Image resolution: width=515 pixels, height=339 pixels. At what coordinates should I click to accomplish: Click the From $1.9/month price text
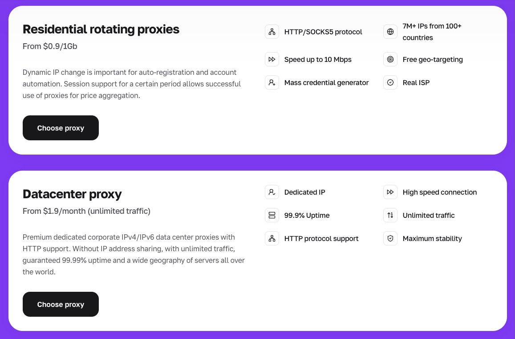coord(86,211)
